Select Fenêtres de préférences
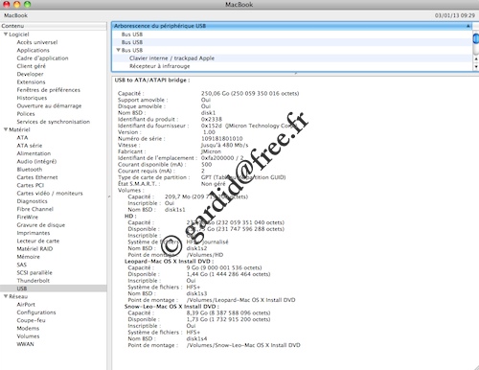The image size is (479, 370). [x=48, y=90]
